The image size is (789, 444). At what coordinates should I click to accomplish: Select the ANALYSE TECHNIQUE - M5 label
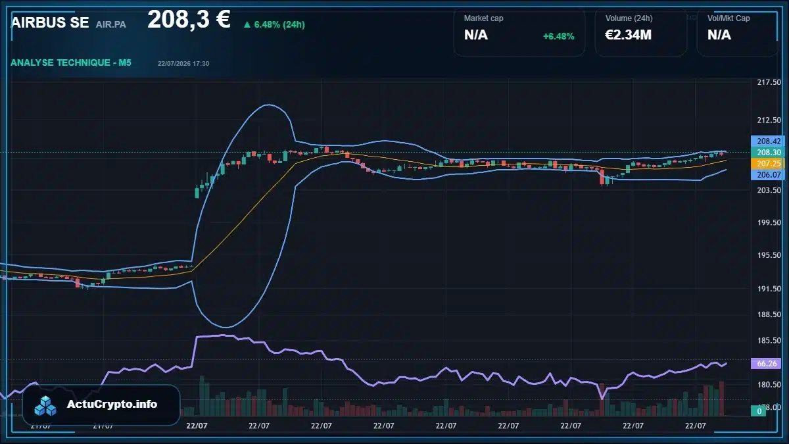[71, 62]
